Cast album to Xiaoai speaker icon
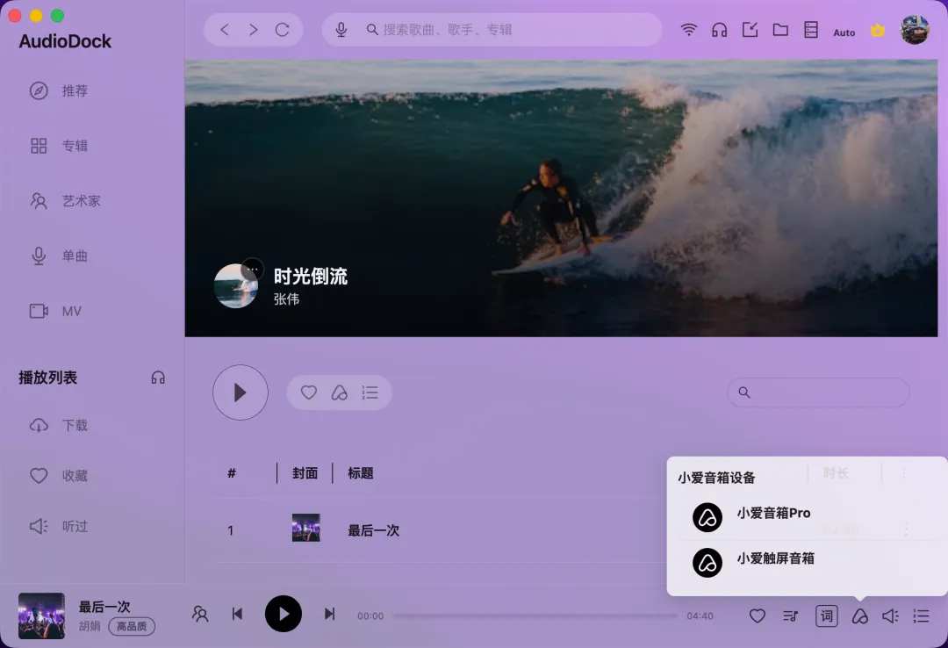 tap(339, 392)
